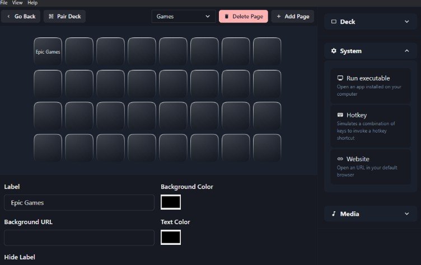Expand the Deck section chevron
Viewport: 421px width, 265px height.
click(x=407, y=21)
